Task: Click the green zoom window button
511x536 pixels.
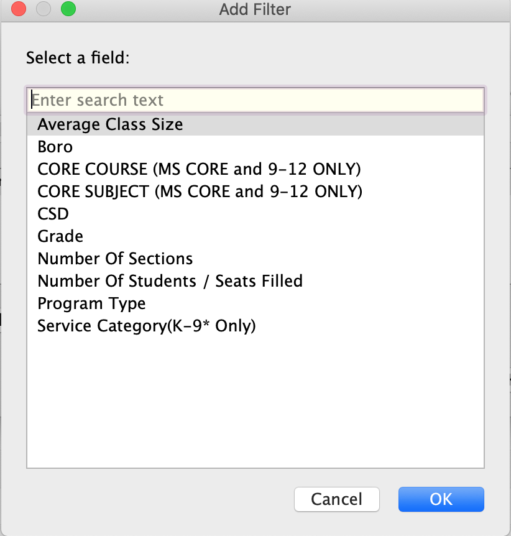Action: tap(68, 9)
